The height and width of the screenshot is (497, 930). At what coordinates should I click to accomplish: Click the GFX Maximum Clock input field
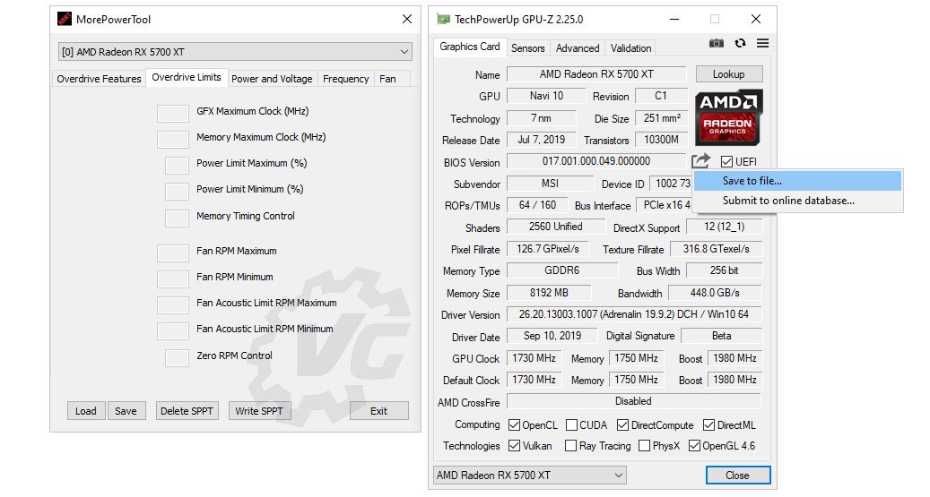pos(173,112)
